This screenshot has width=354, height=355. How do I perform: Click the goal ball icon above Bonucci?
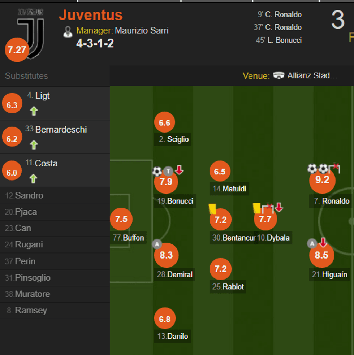tap(157, 171)
